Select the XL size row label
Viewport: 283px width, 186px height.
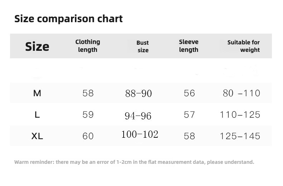tap(37, 136)
